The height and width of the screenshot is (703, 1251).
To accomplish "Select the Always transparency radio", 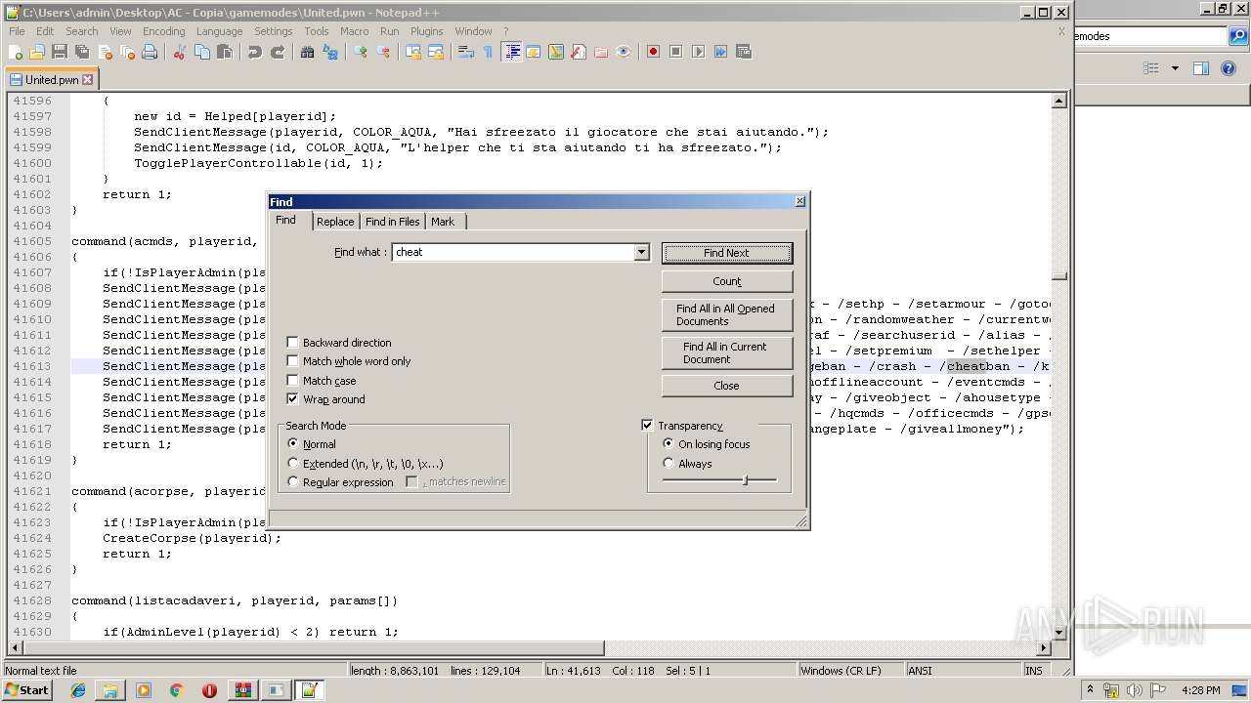I will click(x=669, y=464).
